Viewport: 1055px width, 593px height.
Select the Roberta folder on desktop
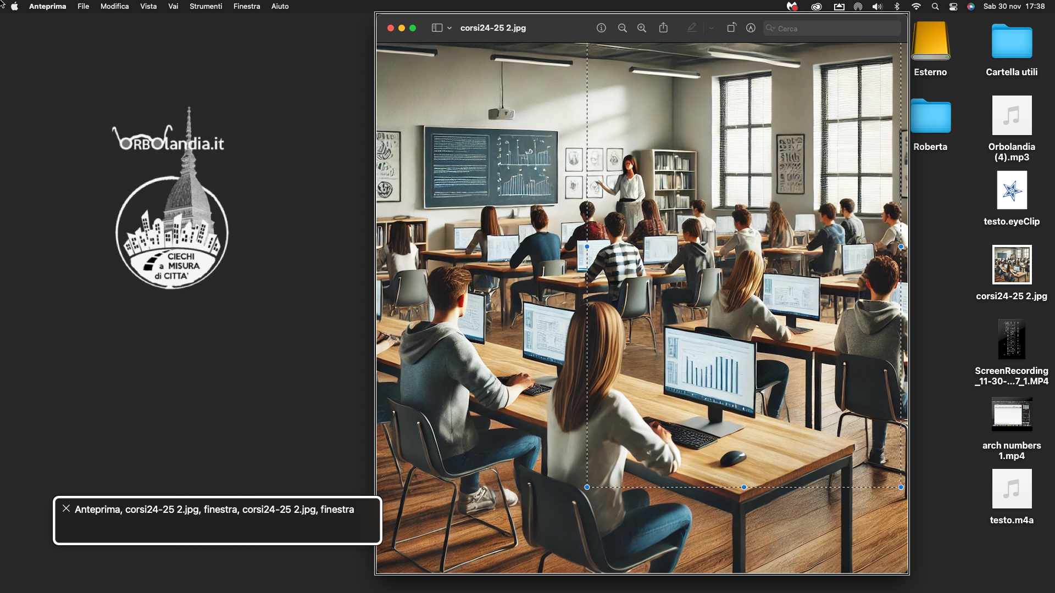pyautogui.click(x=930, y=116)
